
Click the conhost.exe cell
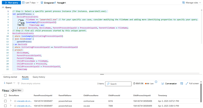pyautogui.click(x=89, y=101)
